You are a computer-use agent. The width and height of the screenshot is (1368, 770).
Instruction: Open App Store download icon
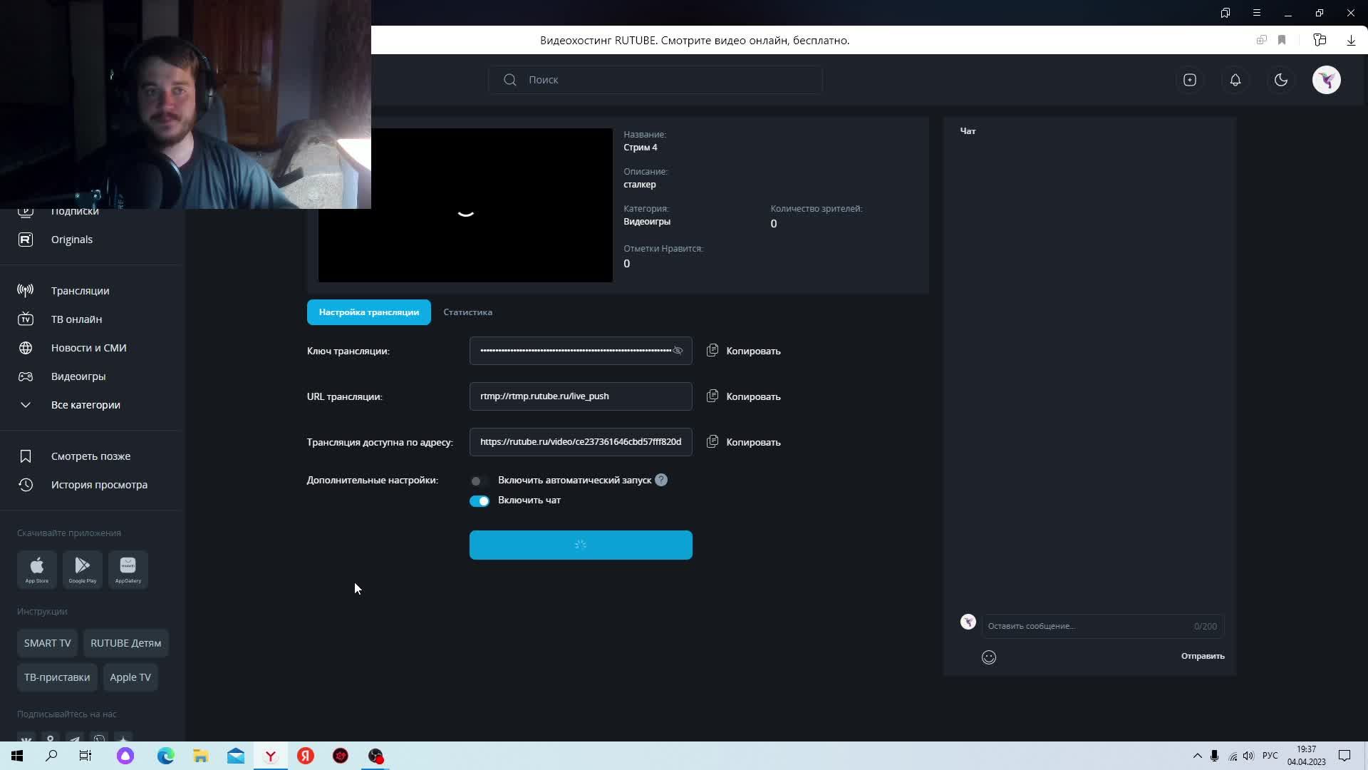coord(37,569)
